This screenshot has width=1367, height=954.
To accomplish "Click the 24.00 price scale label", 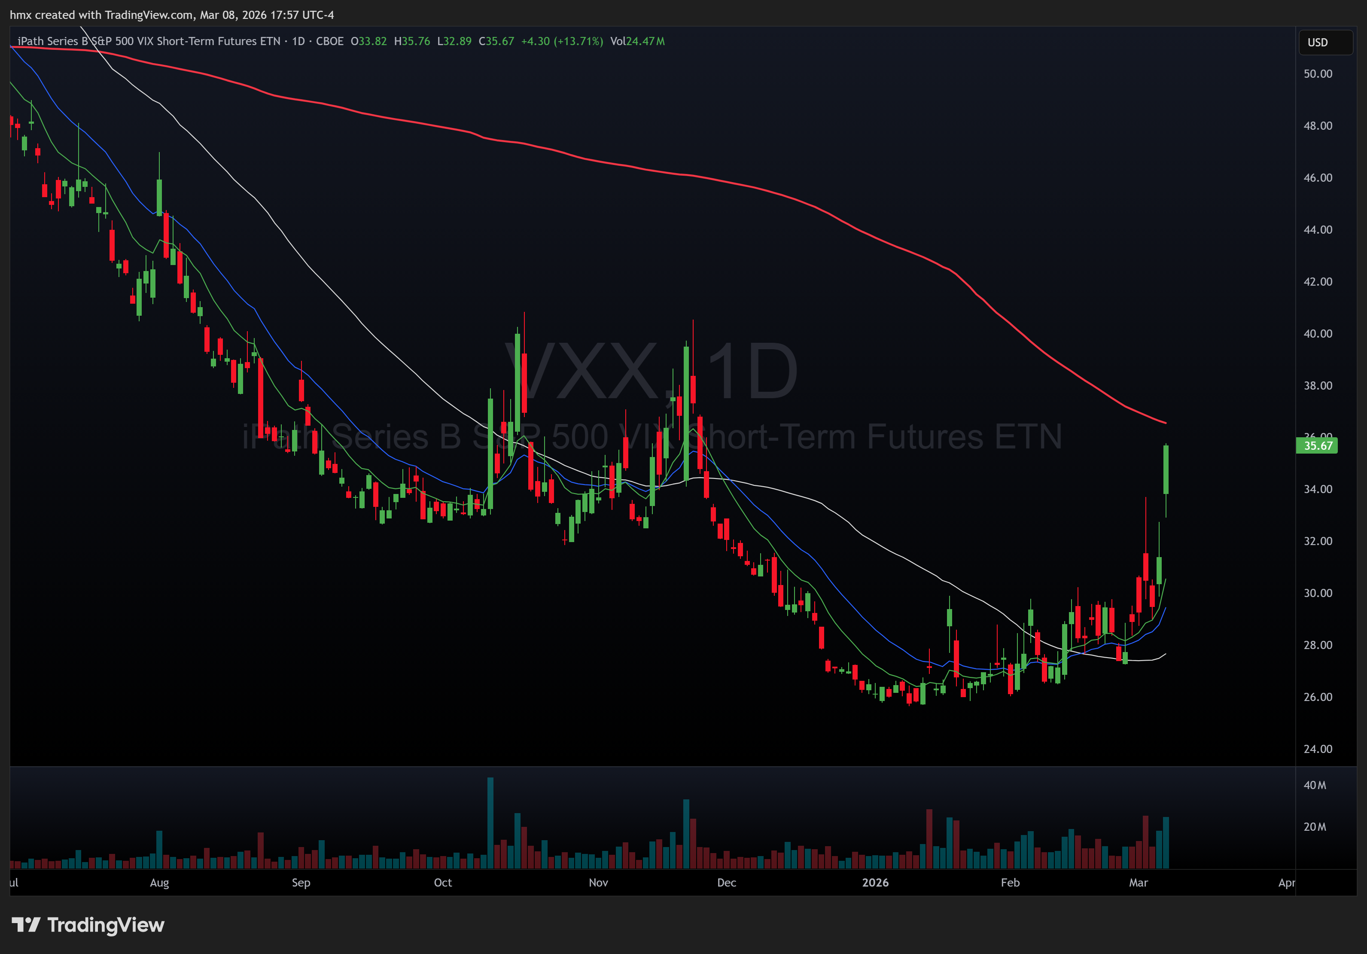I will pyautogui.click(x=1318, y=749).
